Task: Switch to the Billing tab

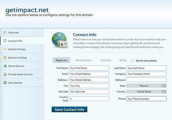Action: coord(123,60)
